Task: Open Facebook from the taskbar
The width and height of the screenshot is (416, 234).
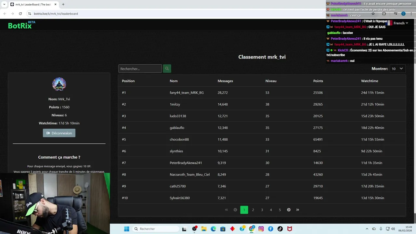Action: (270, 229)
